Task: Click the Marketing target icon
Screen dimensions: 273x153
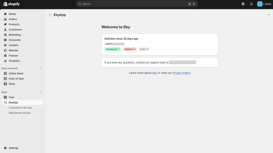Action: [5, 35]
